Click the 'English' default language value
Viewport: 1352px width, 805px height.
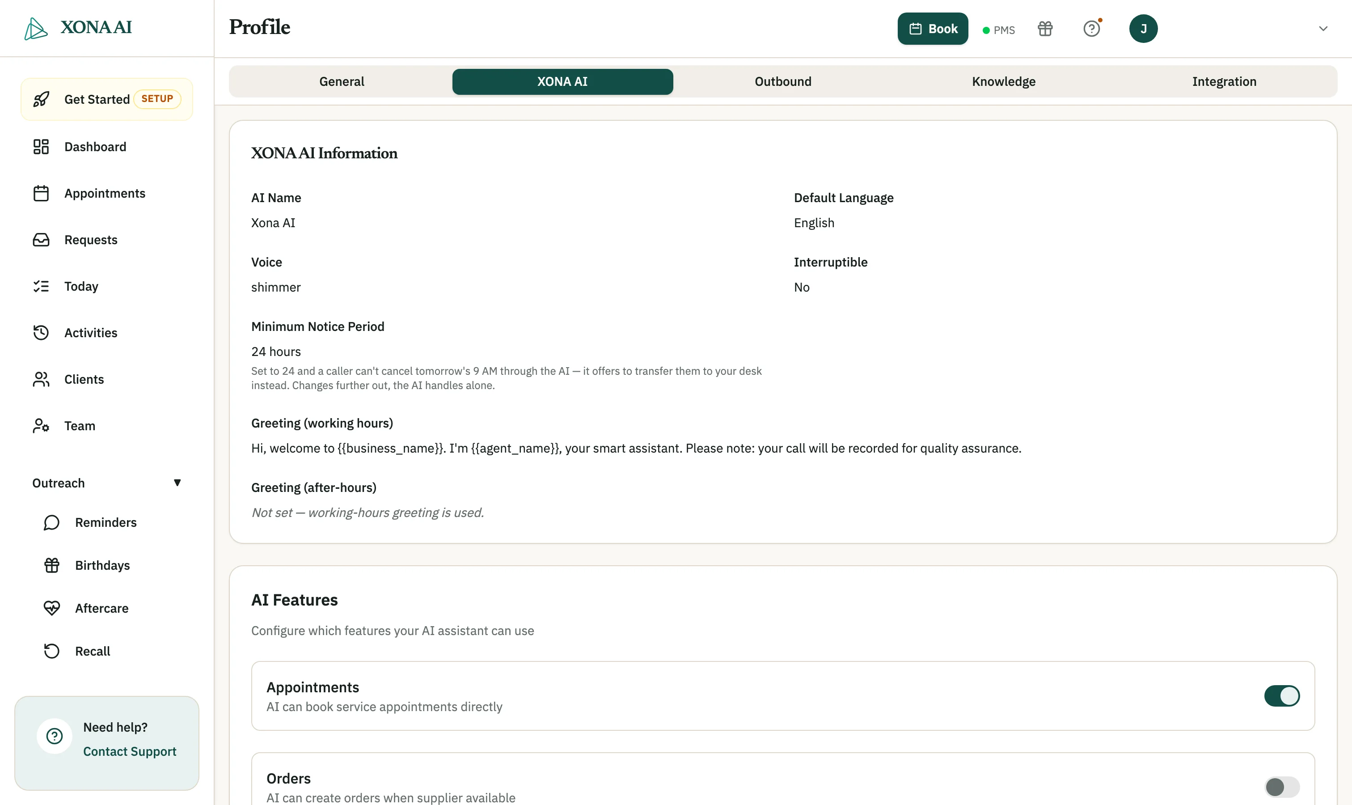pos(814,223)
